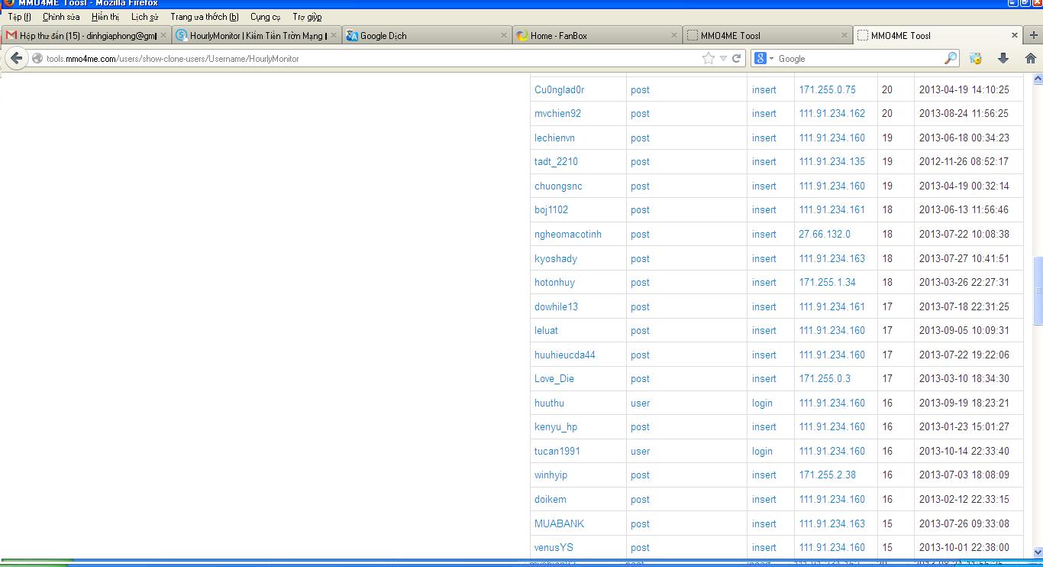Click IP address 171.255.1.34
This screenshot has height=567, width=1043.
click(x=827, y=282)
